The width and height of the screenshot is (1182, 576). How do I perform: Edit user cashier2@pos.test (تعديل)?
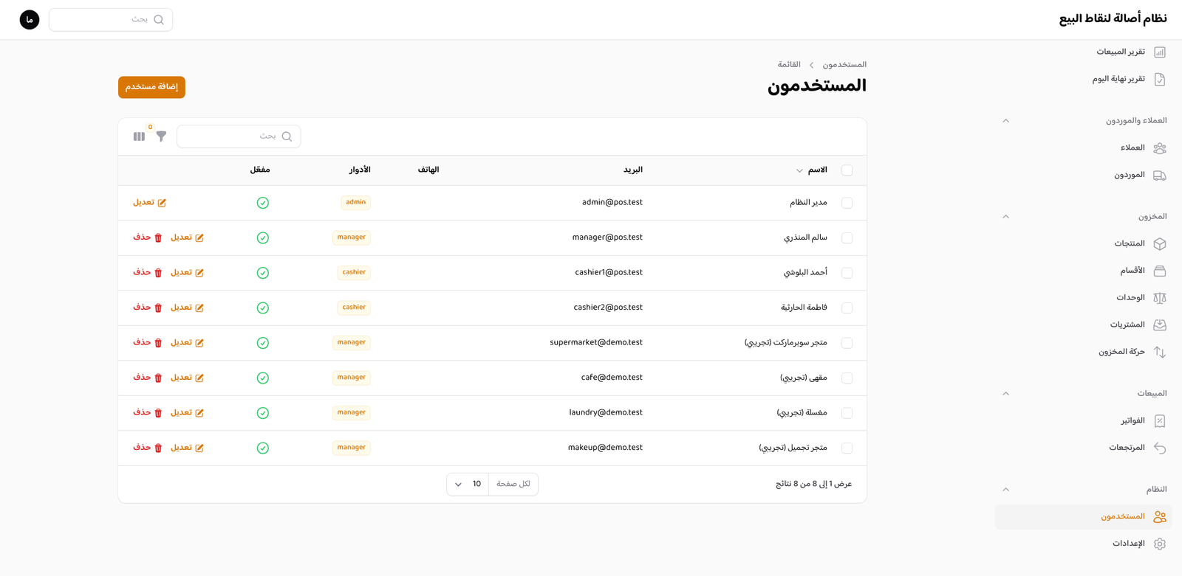(x=187, y=308)
